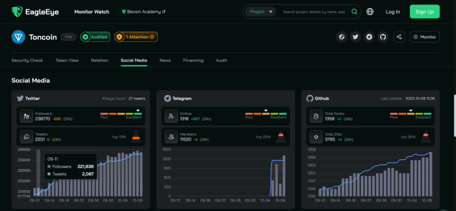The image size is (456, 211).
Task: Go to the Financing tab
Action: click(x=193, y=60)
